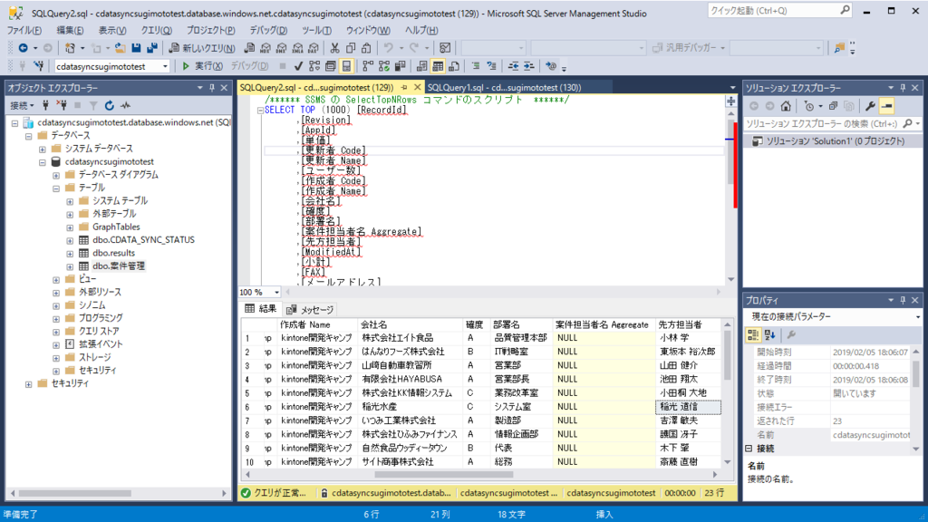The height and width of the screenshot is (522, 928).
Task: Click the Object Explorer horizontal scrollbar thumb
Action: click(74, 493)
